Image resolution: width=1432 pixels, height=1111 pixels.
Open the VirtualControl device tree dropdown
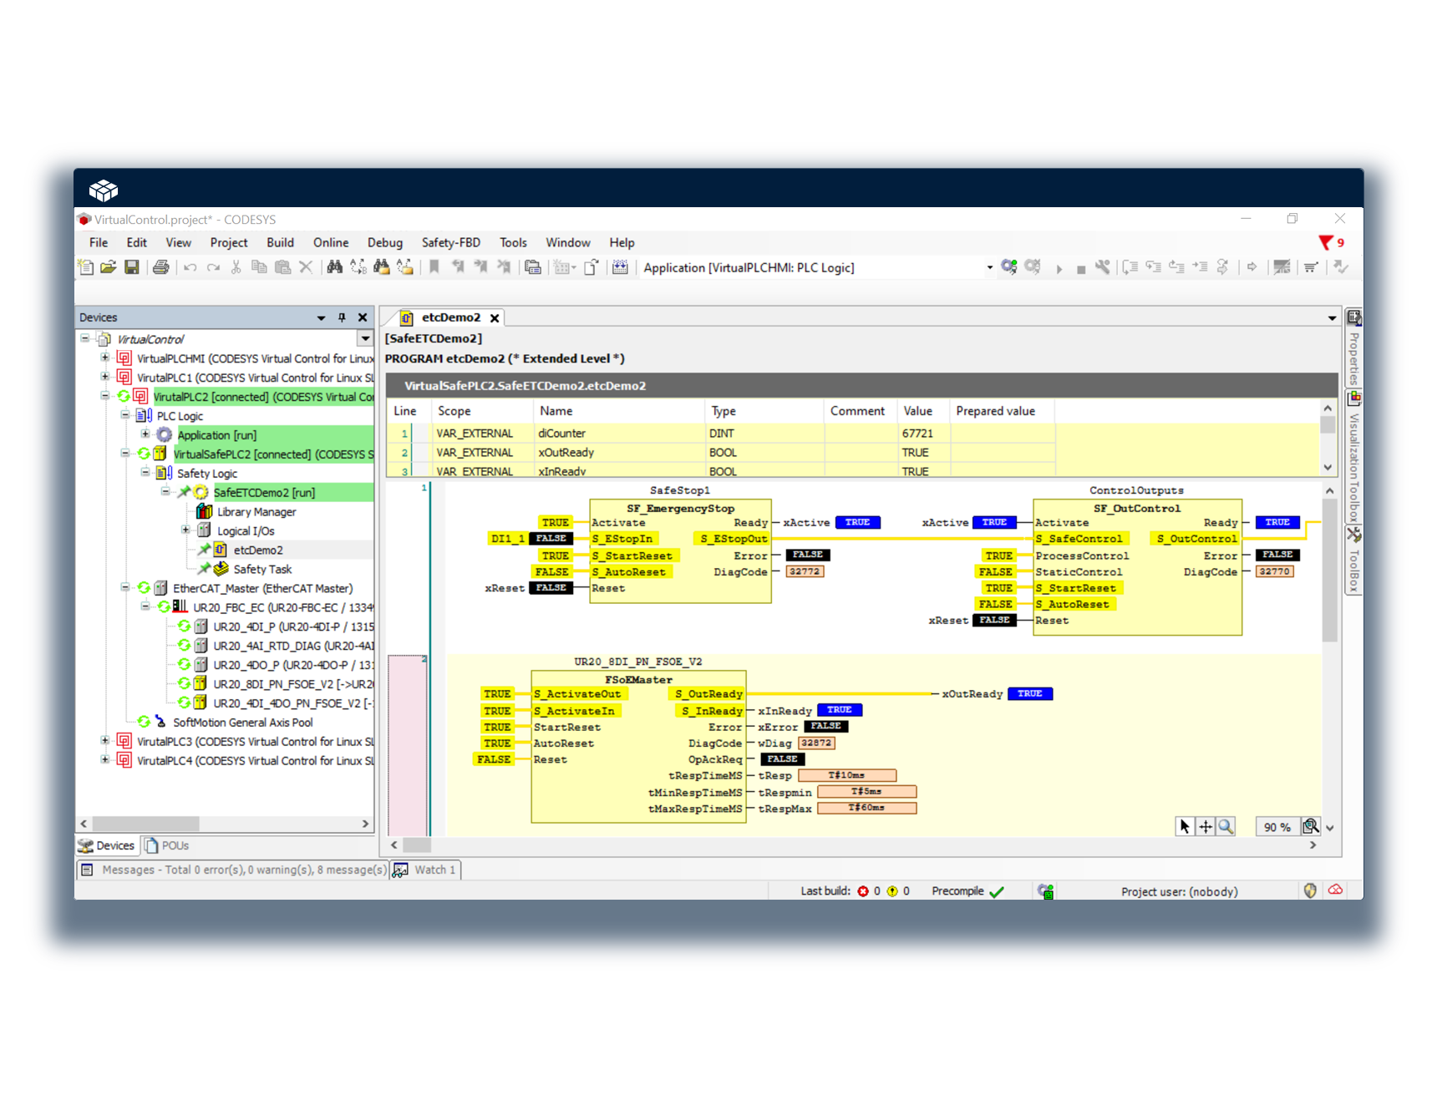click(x=365, y=338)
